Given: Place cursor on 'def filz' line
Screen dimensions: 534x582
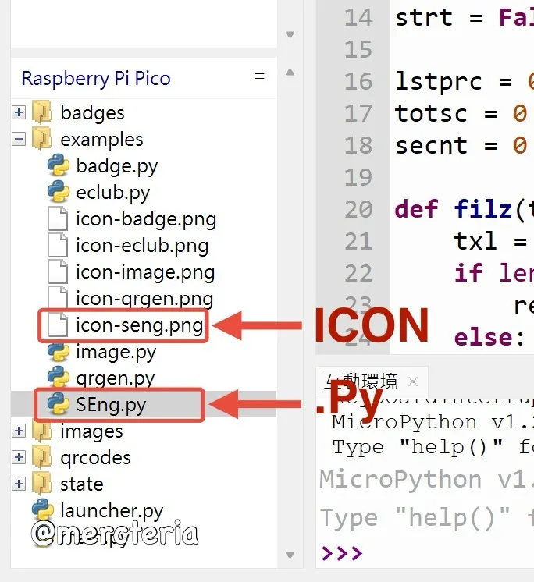Looking at the screenshot, I should (465, 209).
